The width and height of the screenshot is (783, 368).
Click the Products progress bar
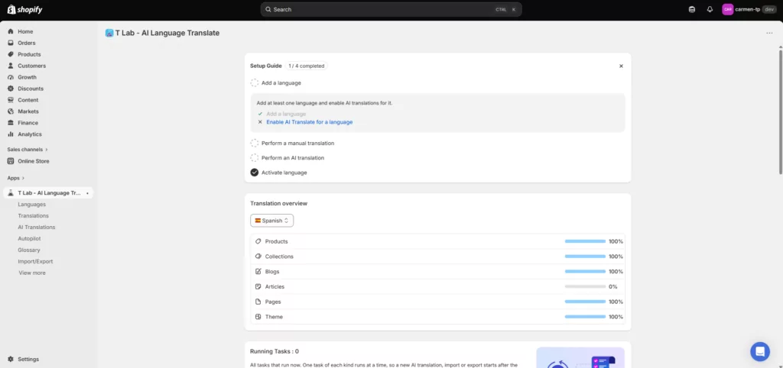[585, 241]
